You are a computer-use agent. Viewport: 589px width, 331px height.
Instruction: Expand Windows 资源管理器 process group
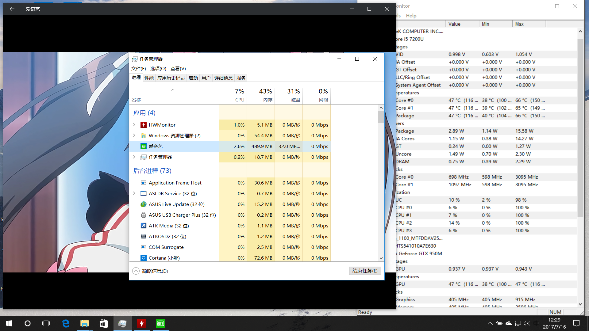tap(134, 135)
